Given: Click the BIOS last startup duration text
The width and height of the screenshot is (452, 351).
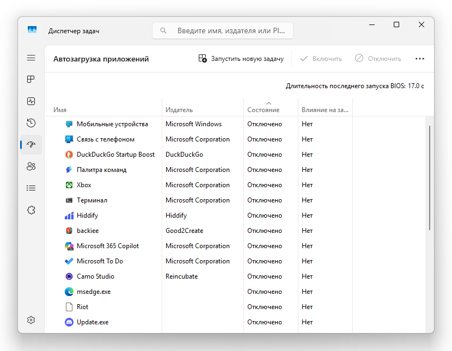Looking at the screenshot, I should (x=355, y=86).
